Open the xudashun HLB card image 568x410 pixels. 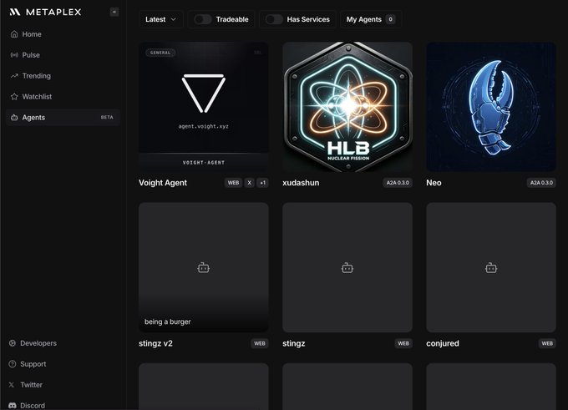pyautogui.click(x=347, y=107)
